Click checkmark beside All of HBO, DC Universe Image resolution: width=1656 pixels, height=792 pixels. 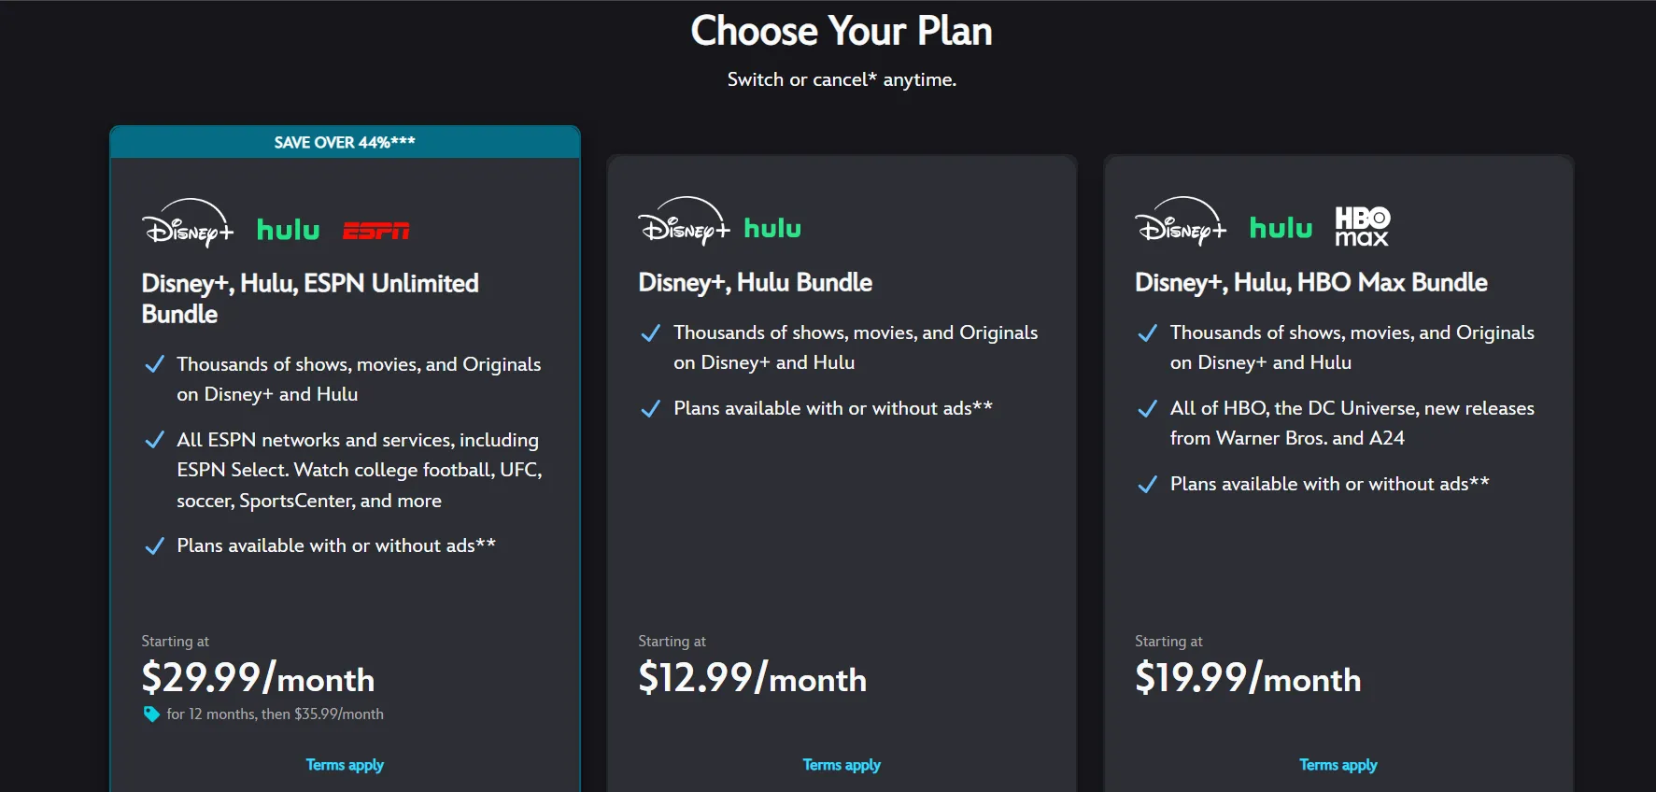(x=1148, y=409)
